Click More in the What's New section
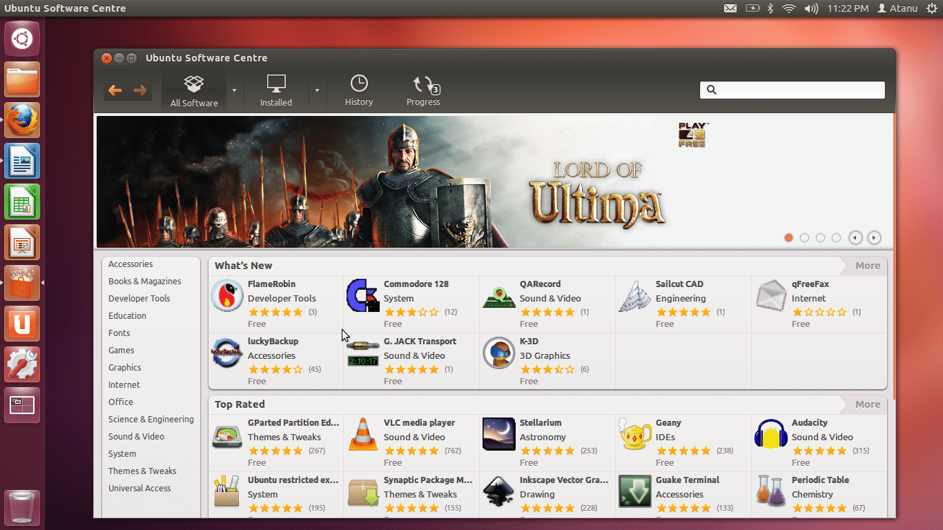Screen dimensions: 943x530 tap(868, 266)
